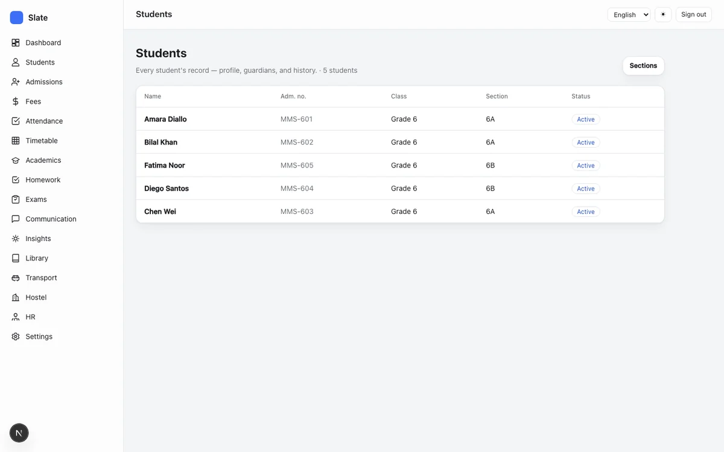Click admission number MMS-605
The width and height of the screenshot is (724, 452).
point(297,165)
